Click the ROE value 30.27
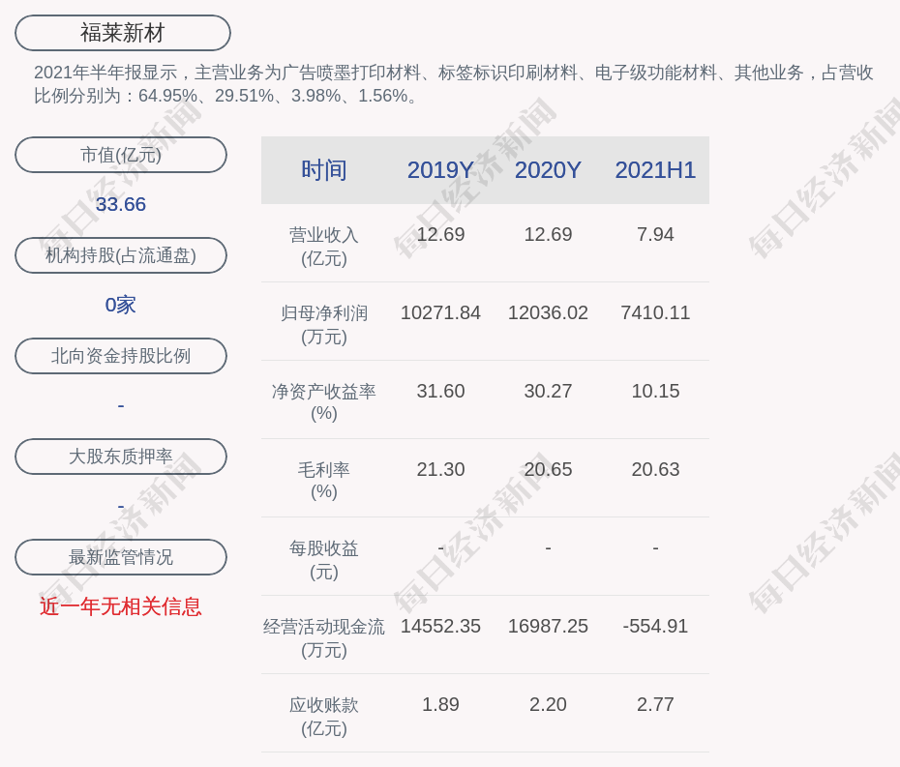Screen dimensions: 900x767 tap(548, 392)
